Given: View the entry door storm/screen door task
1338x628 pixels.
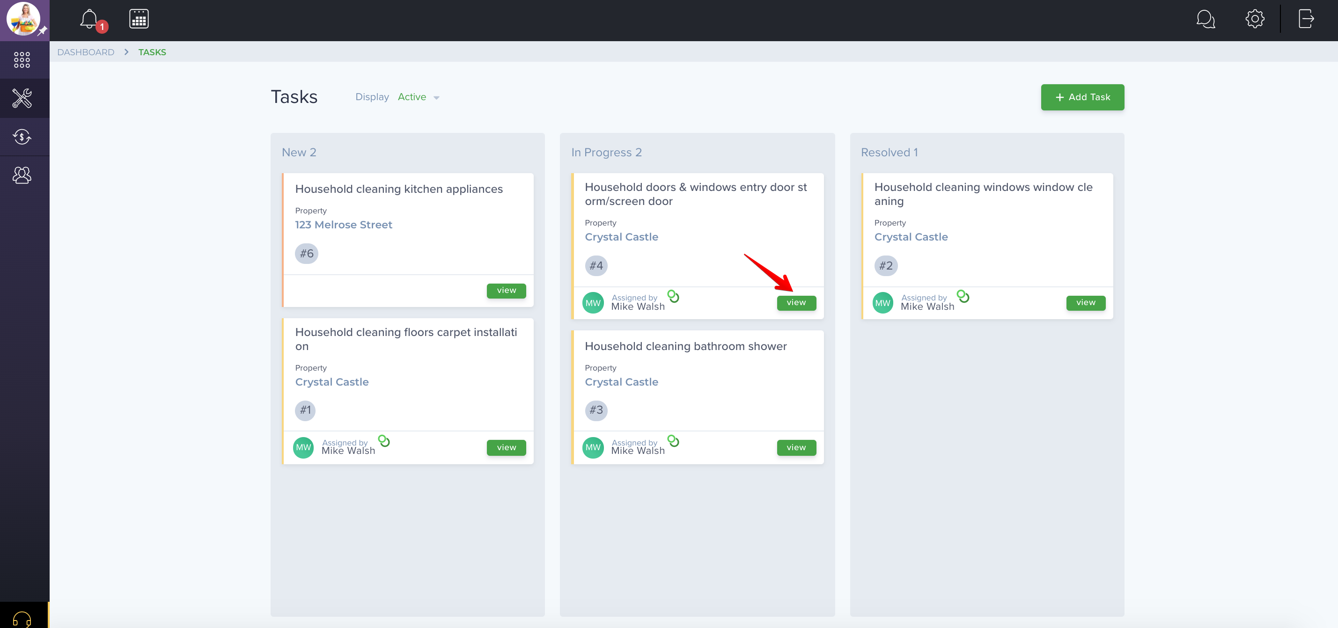Looking at the screenshot, I should (796, 303).
